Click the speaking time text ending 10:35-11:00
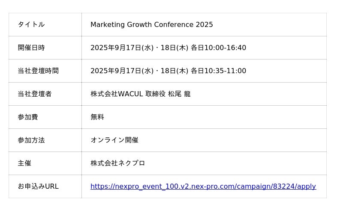 point(168,71)
